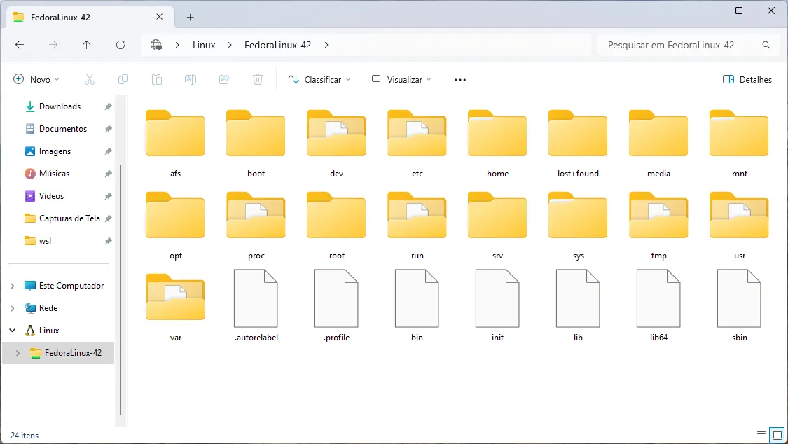Click Linux in the address breadcrumb
Image resolution: width=788 pixels, height=444 pixels.
[204, 45]
